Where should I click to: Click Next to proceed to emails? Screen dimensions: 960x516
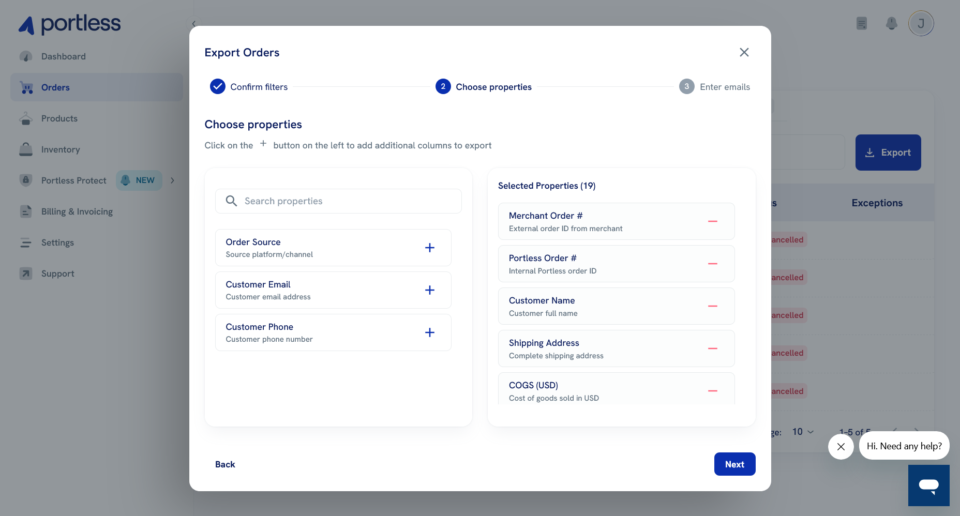(x=734, y=464)
